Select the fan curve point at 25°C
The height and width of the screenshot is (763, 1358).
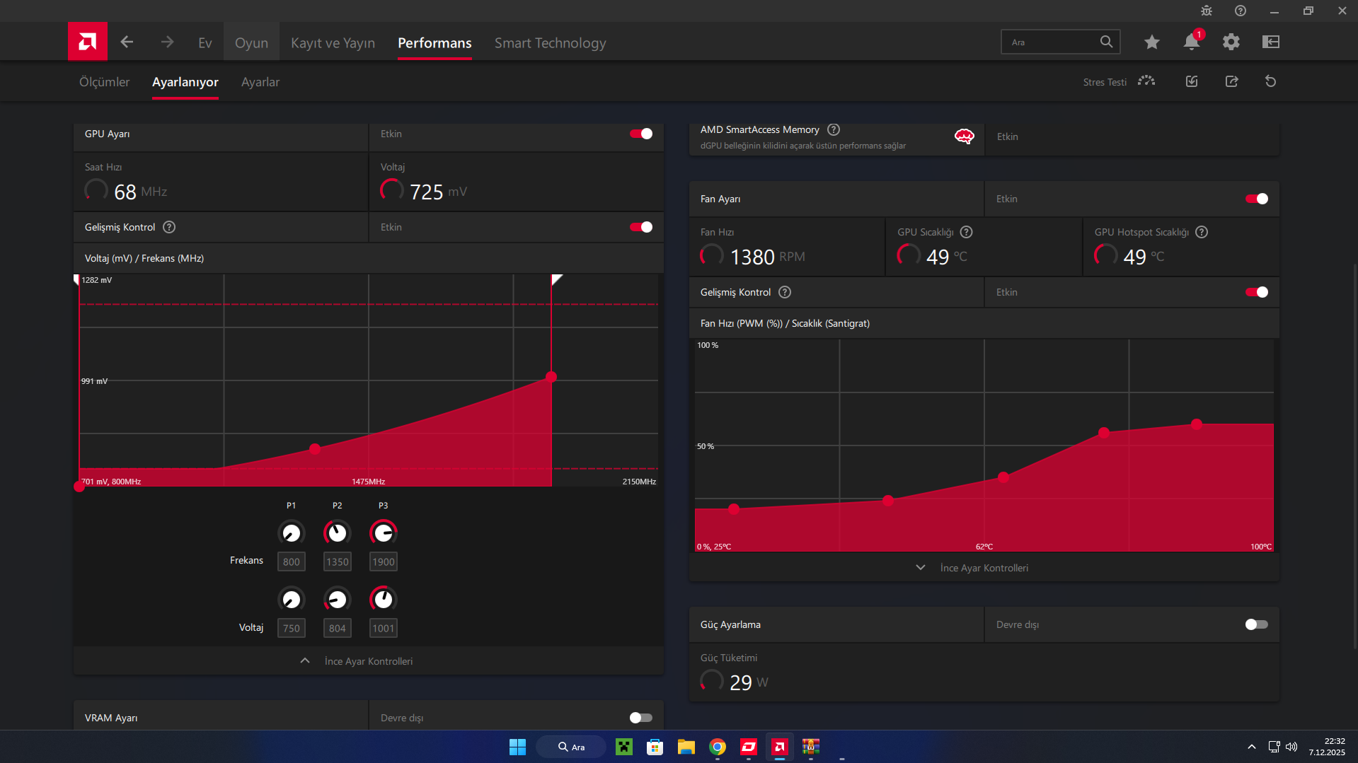tap(734, 508)
